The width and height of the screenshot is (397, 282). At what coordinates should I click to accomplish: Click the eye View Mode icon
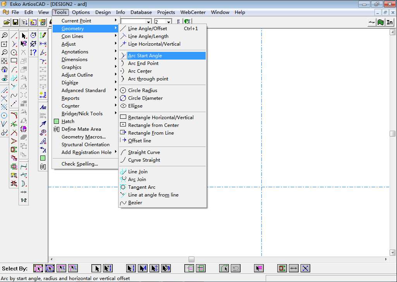point(4,78)
